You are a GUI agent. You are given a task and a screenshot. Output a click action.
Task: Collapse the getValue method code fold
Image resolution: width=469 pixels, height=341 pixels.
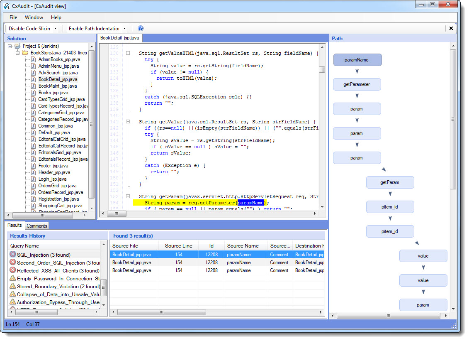(128, 122)
